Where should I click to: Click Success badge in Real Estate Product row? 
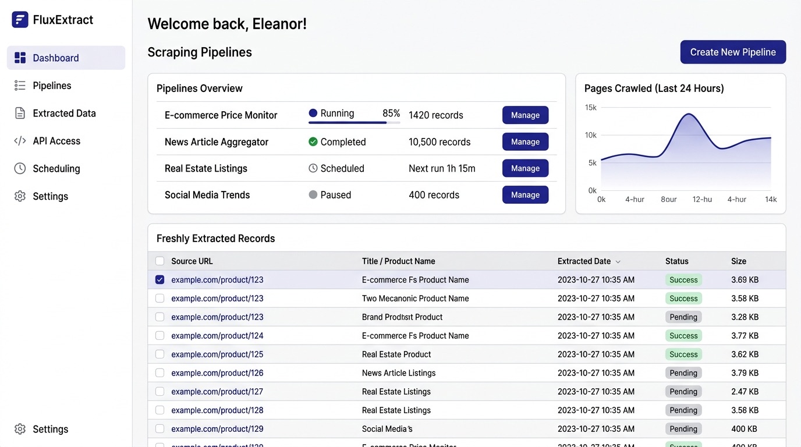(x=683, y=354)
